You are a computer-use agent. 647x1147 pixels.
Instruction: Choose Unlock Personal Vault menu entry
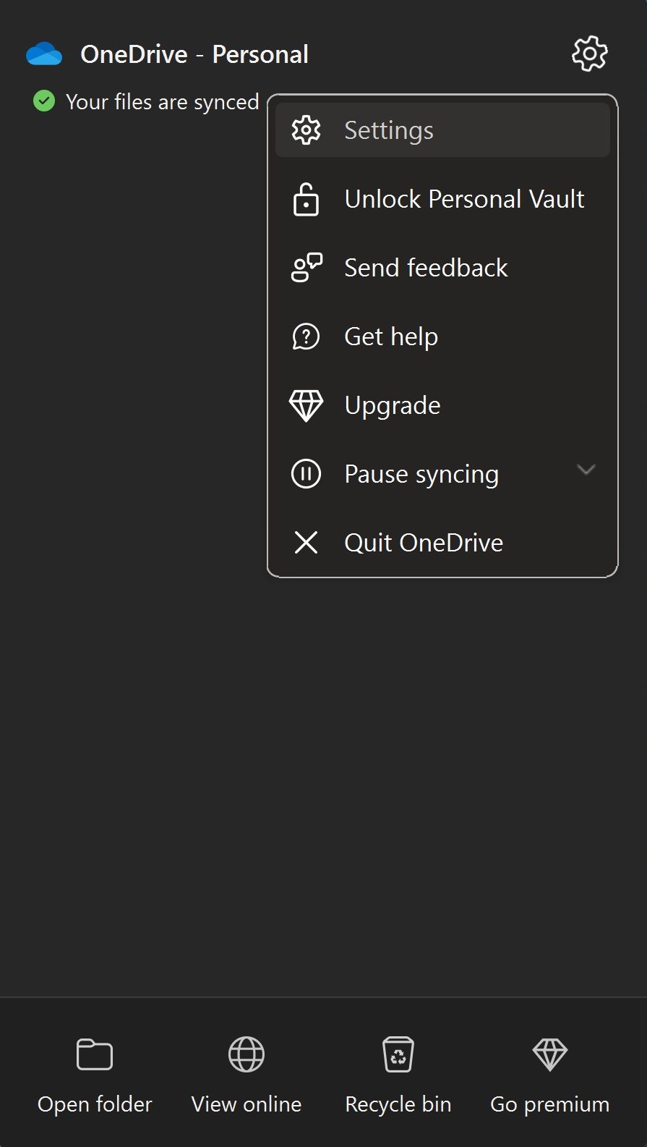pyautogui.click(x=464, y=199)
